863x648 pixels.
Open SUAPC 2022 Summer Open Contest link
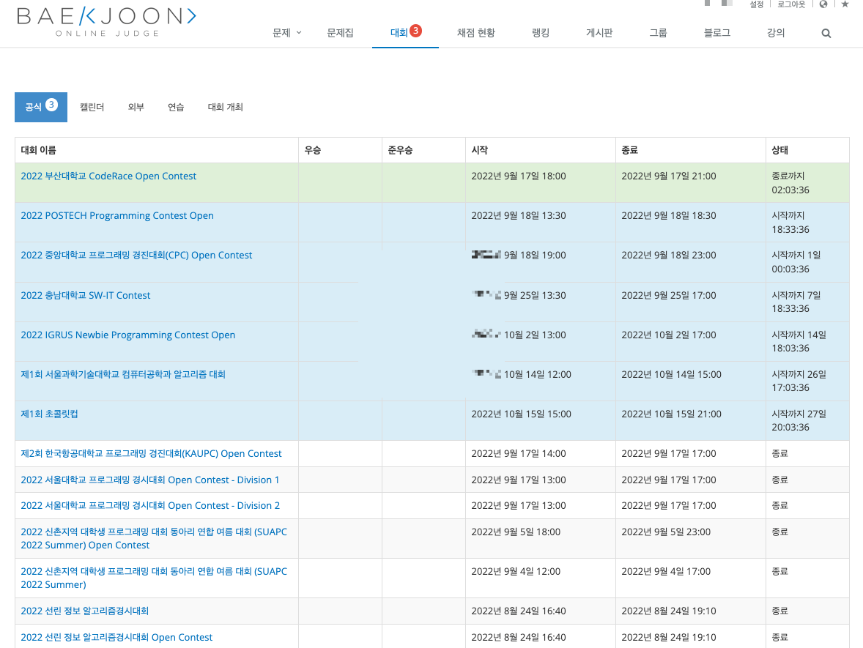154,538
